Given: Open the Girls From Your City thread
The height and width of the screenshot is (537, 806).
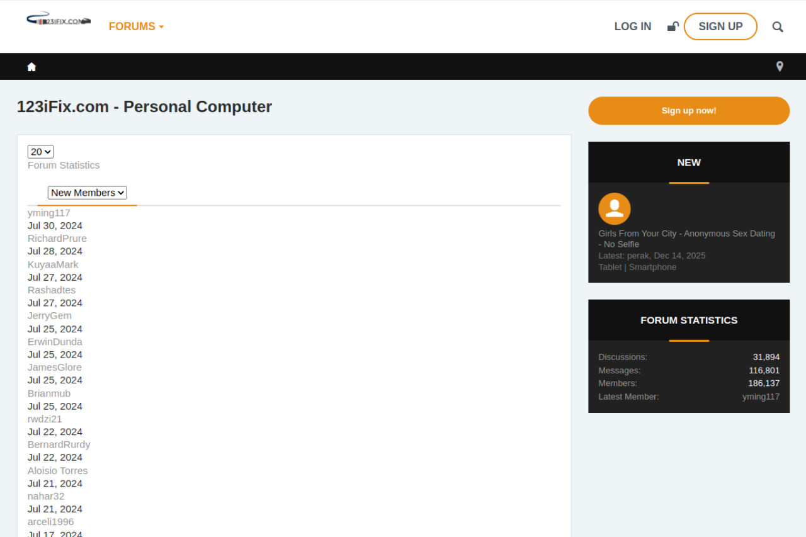Looking at the screenshot, I should pyautogui.click(x=686, y=239).
